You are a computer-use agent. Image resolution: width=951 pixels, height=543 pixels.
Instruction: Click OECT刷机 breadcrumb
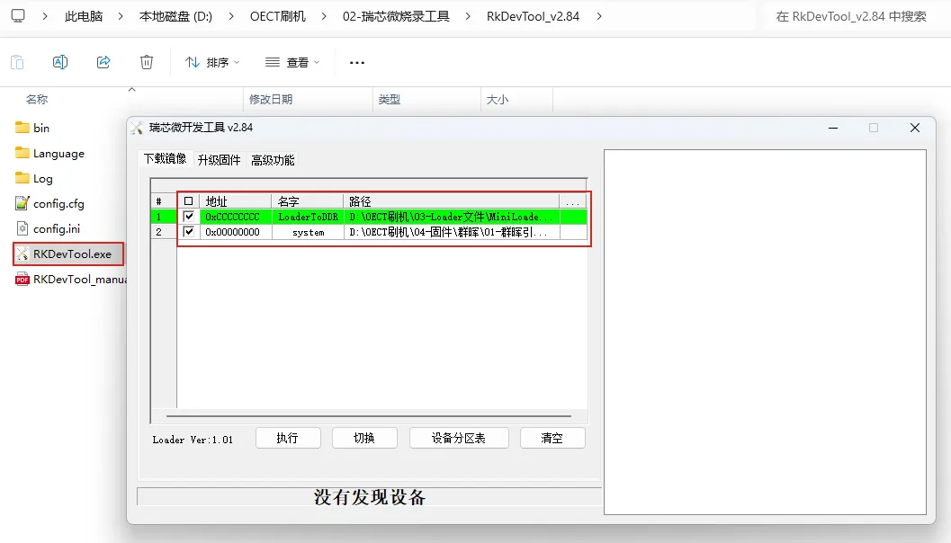pyautogui.click(x=278, y=16)
